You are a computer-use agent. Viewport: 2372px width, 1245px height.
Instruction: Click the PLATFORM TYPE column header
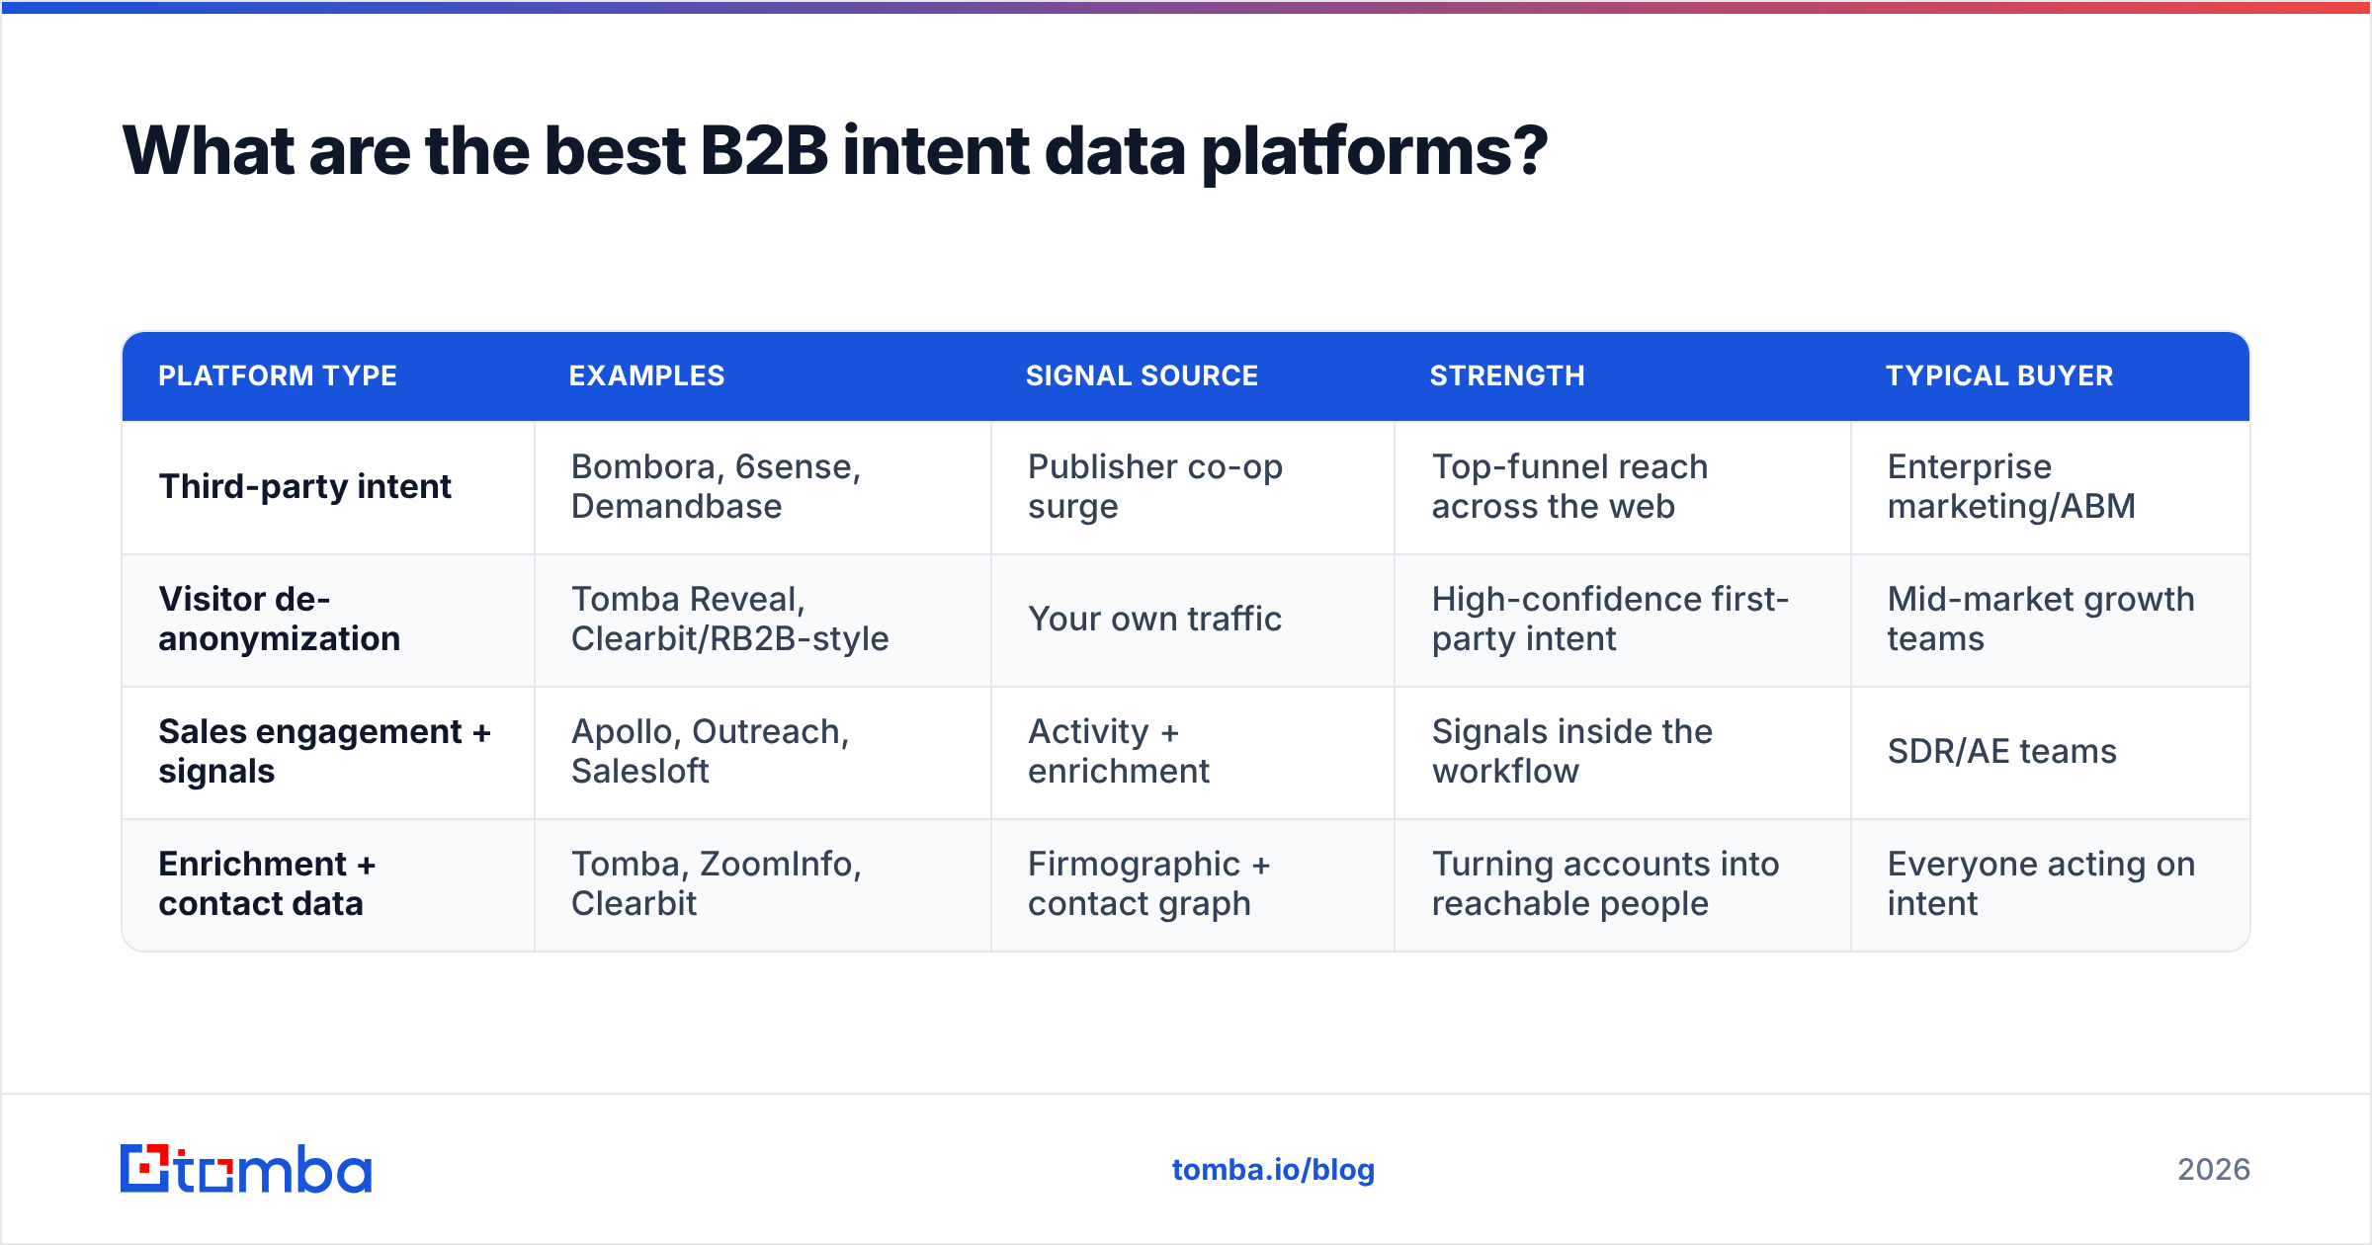pos(278,375)
